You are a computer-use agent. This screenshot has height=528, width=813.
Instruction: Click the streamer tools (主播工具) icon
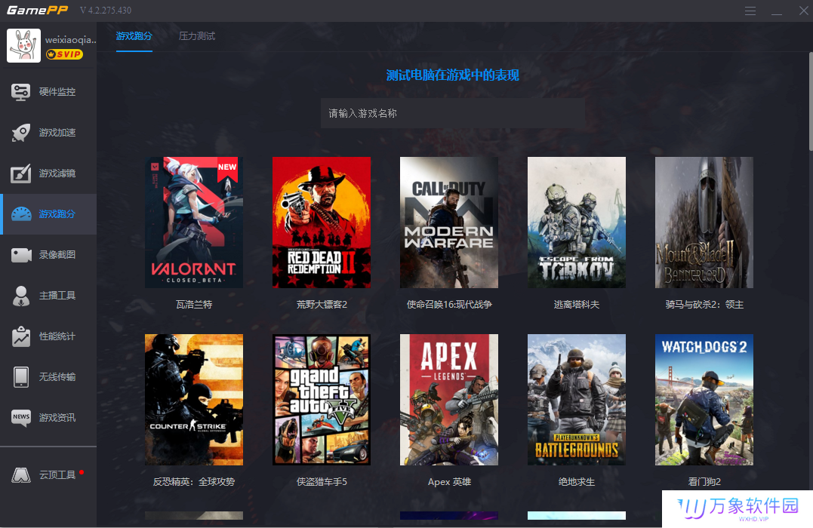click(20, 296)
